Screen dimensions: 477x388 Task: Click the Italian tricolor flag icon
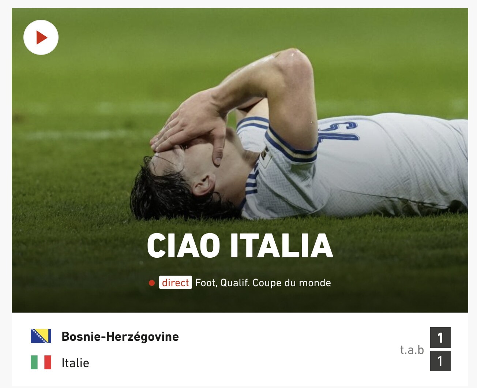tap(41, 362)
